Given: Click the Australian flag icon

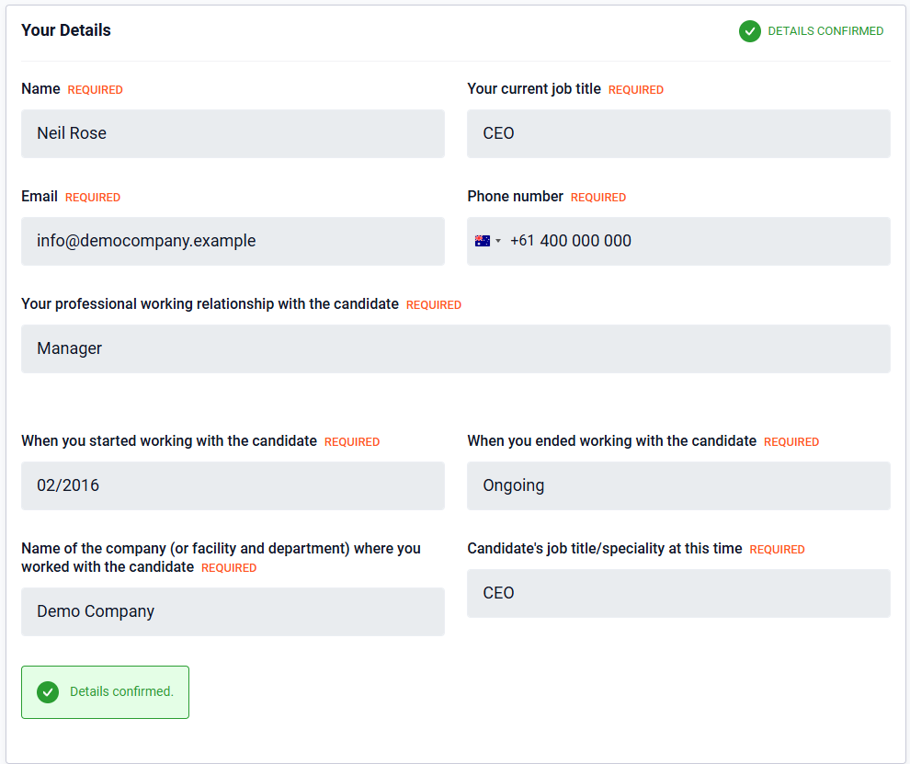Looking at the screenshot, I should (483, 241).
